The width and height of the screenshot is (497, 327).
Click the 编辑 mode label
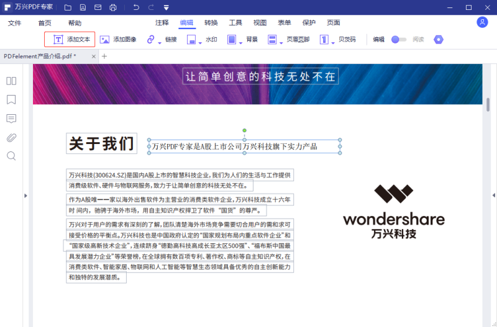tap(378, 39)
